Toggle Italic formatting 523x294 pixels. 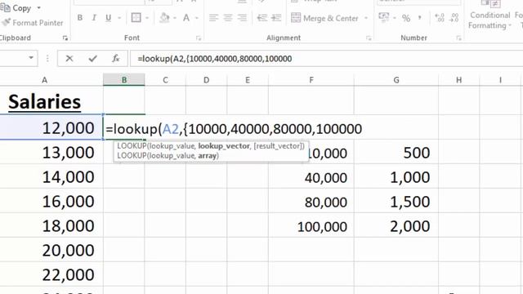94,18
